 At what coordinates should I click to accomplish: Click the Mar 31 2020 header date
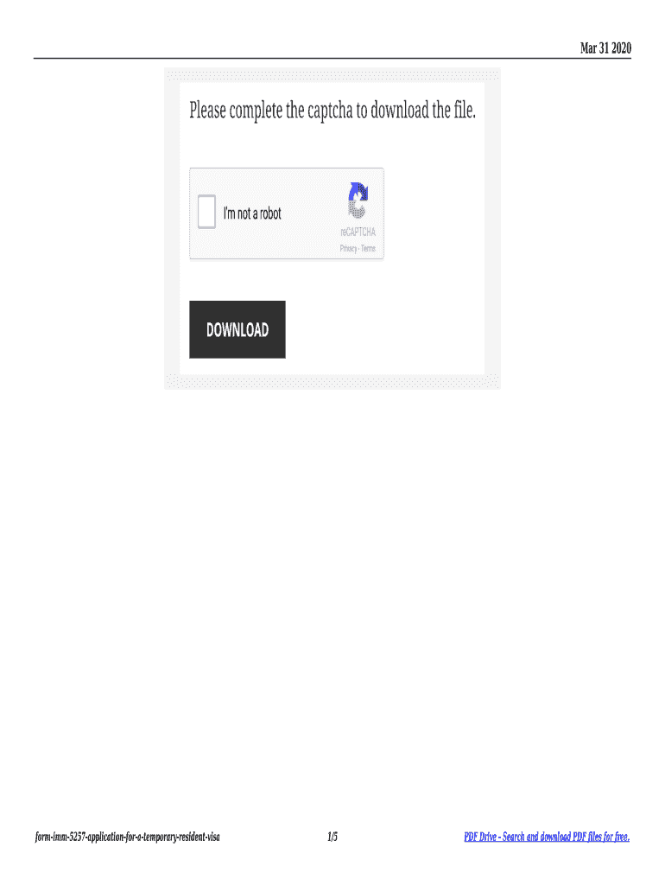[605, 48]
